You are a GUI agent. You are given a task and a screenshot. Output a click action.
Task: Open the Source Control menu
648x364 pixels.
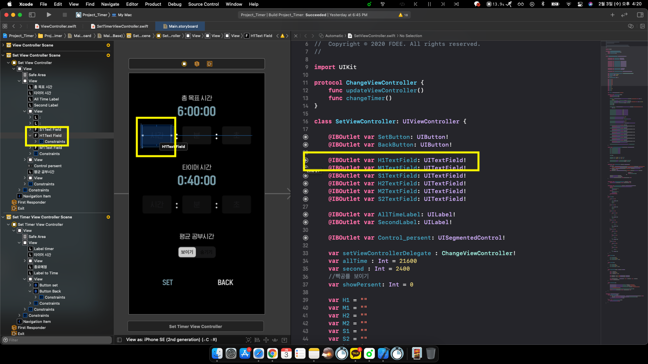click(203, 4)
